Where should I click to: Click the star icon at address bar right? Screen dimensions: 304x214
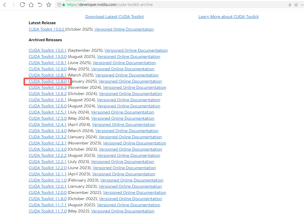click(296, 5)
